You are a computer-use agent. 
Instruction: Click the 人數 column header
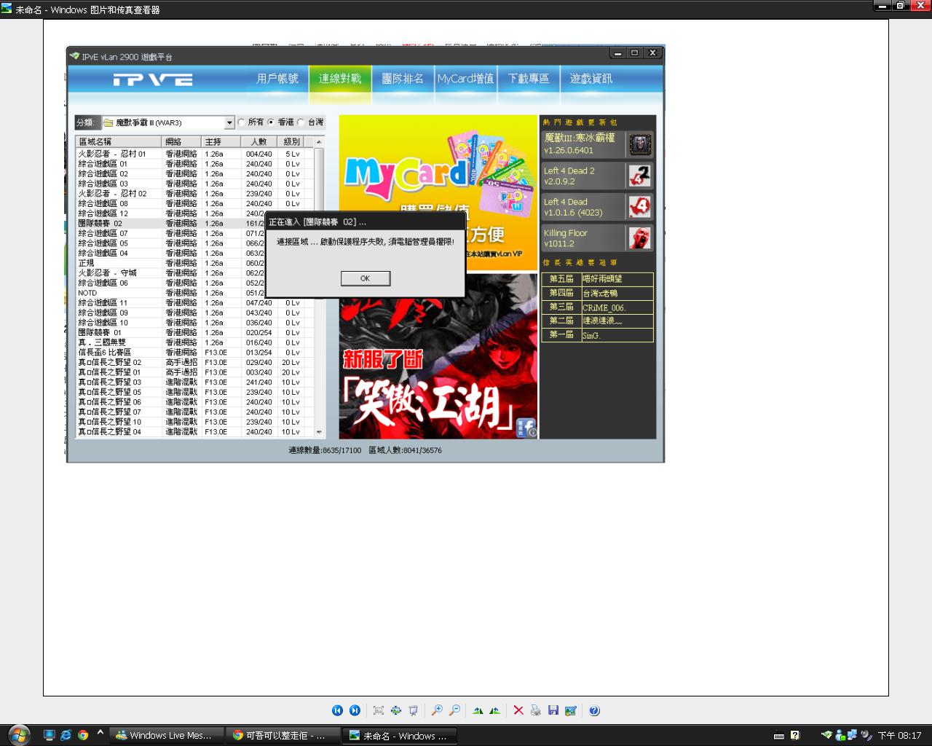[x=259, y=141]
